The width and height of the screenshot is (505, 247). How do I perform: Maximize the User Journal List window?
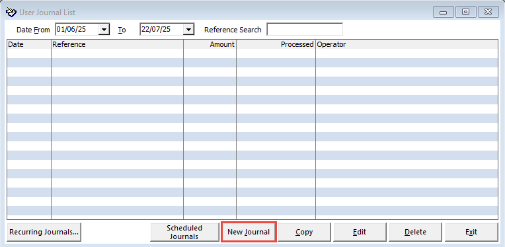pyautogui.click(x=465, y=13)
